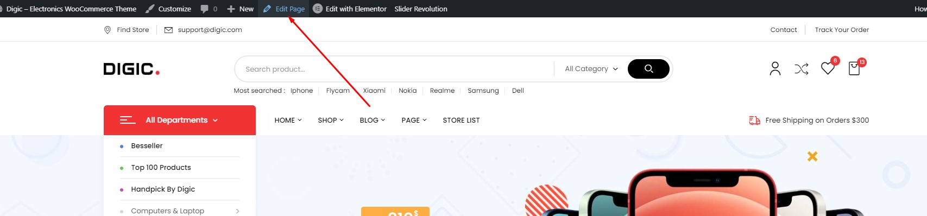Expand the SHOP menu chevron

342,120
